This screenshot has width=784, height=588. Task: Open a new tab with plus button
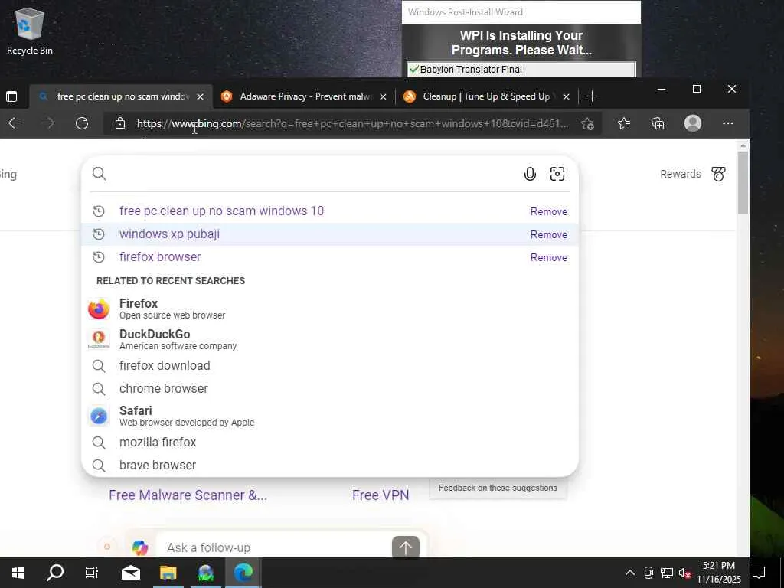click(592, 96)
